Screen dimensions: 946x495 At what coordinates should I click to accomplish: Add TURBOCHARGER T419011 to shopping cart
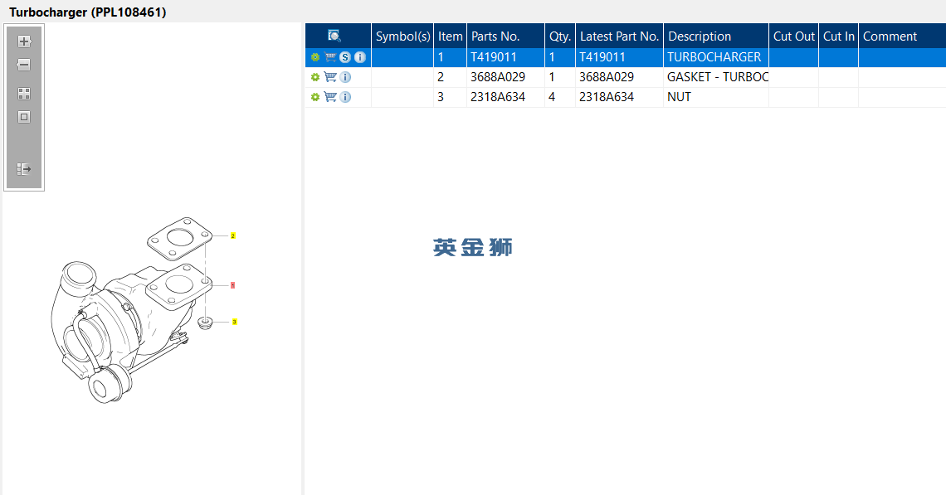pyautogui.click(x=330, y=57)
